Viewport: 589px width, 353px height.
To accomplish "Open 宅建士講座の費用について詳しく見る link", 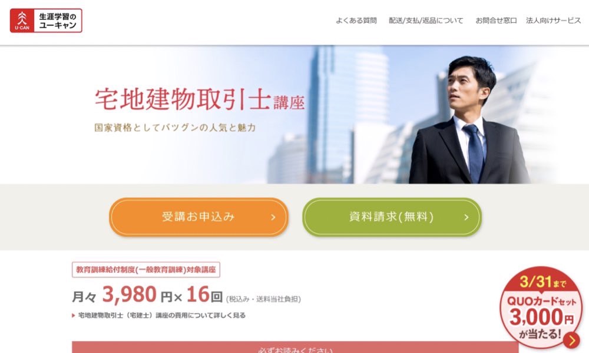I will point(162,315).
